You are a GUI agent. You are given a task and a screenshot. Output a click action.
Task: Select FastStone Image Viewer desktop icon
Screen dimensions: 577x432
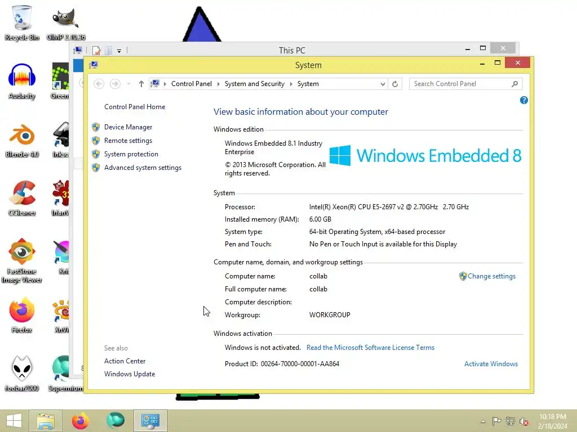pyautogui.click(x=22, y=262)
